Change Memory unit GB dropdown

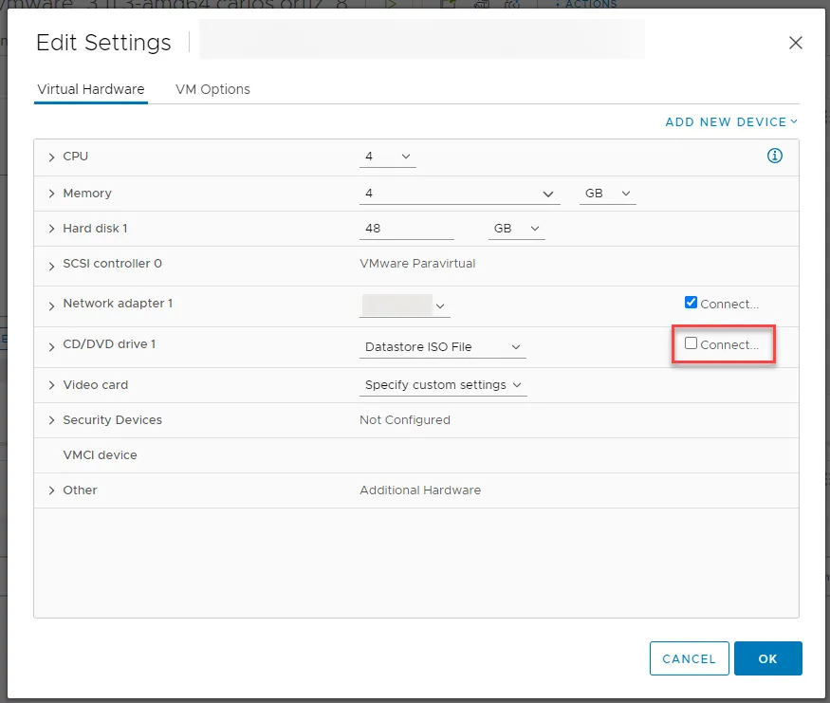click(608, 194)
